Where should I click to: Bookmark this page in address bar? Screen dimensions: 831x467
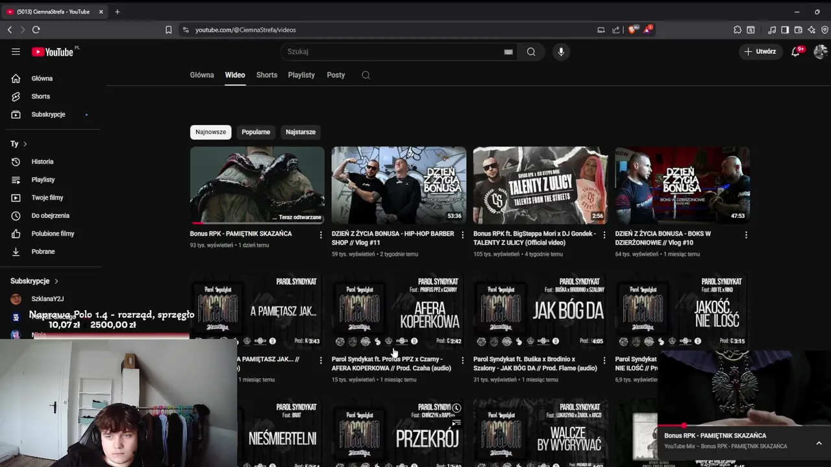(168, 30)
